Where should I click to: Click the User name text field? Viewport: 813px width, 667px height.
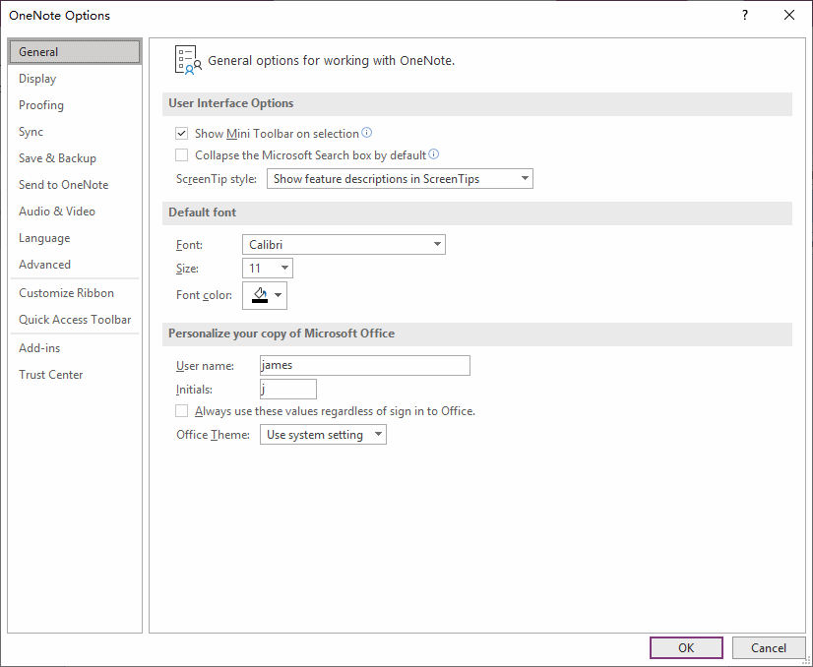coord(365,365)
